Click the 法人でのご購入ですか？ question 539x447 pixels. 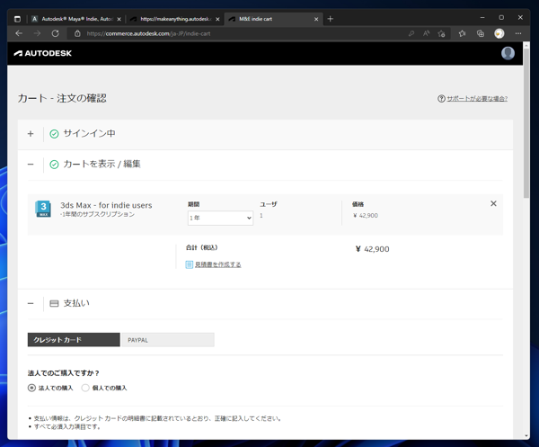64,373
